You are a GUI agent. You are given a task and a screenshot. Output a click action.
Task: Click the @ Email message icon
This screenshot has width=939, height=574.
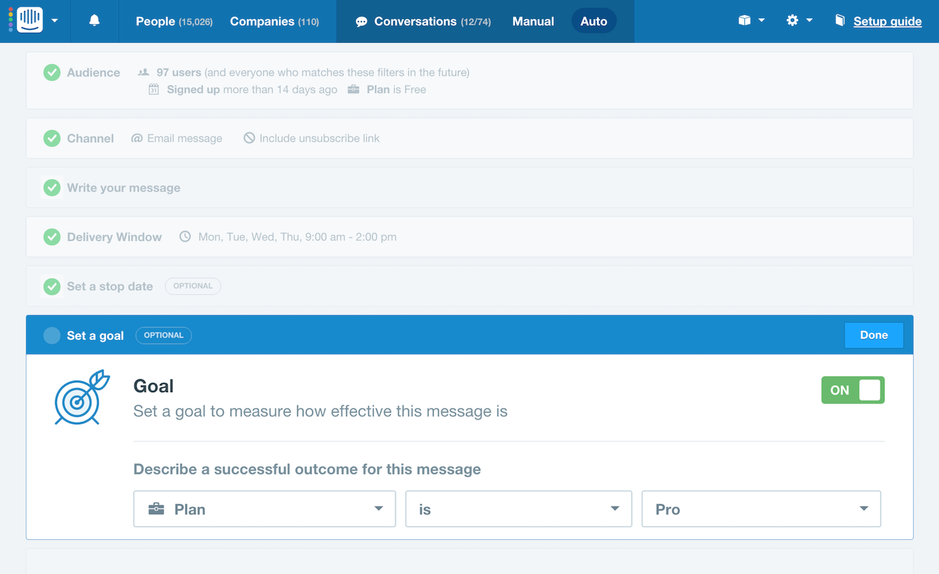(x=137, y=138)
